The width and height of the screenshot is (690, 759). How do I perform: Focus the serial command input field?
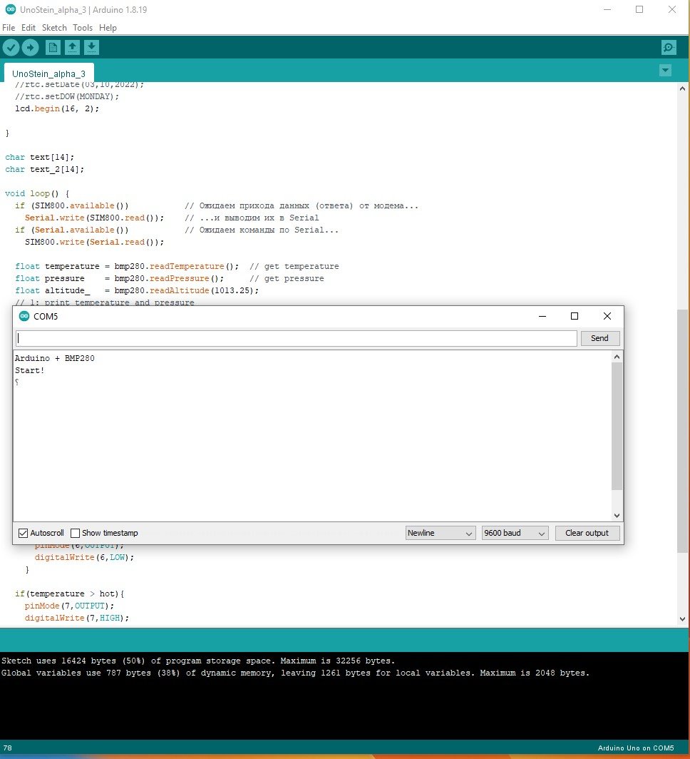(x=296, y=338)
